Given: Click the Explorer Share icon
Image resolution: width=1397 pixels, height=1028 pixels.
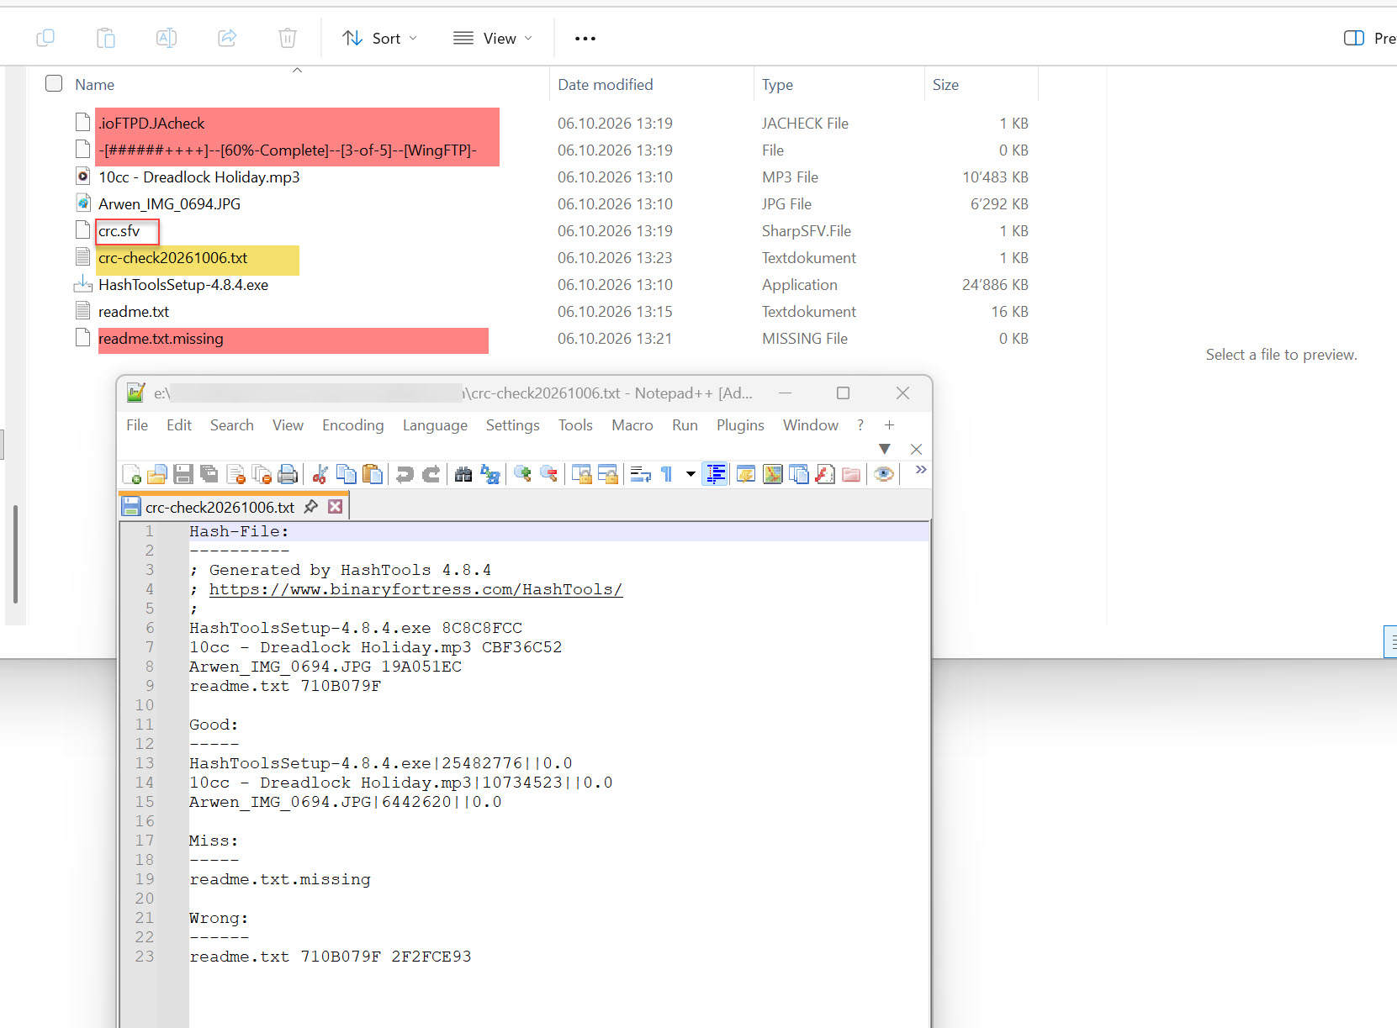Looking at the screenshot, I should [227, 38].
